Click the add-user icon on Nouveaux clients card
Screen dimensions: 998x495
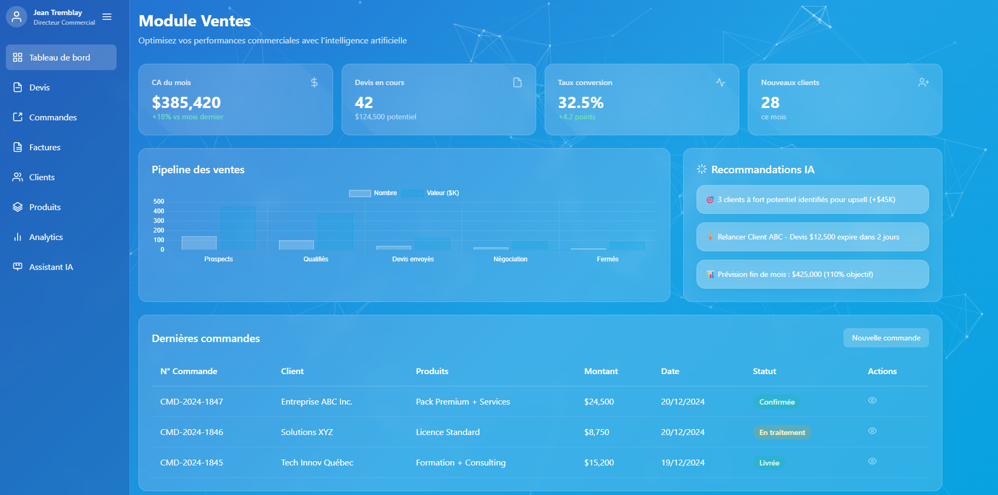923,82
